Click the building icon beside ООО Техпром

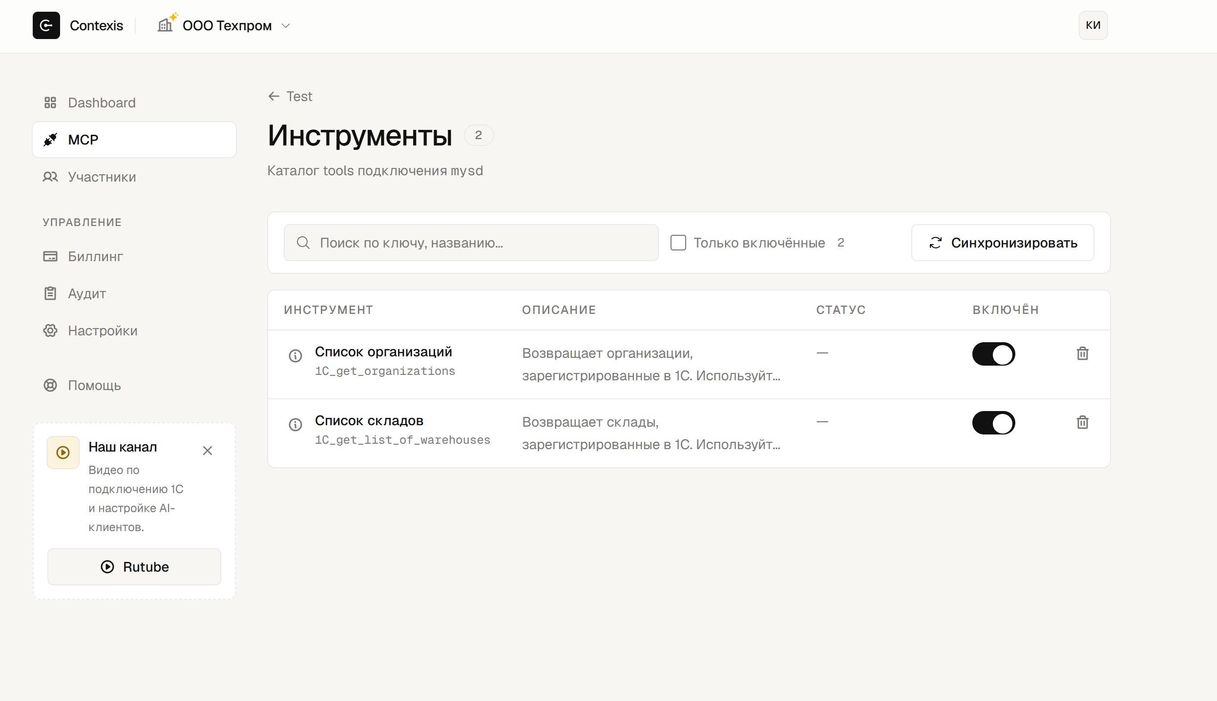[166, 24]
